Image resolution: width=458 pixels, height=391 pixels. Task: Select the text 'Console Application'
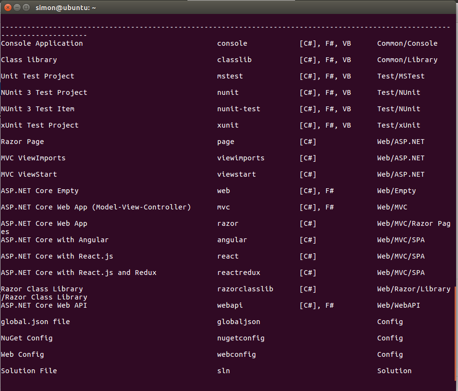tap(42, 44)
